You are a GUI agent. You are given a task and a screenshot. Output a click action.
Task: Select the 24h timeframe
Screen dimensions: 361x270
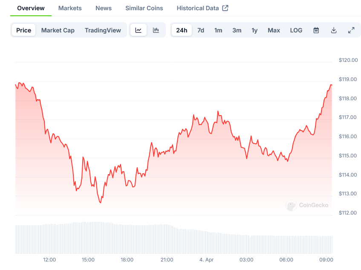182,30
